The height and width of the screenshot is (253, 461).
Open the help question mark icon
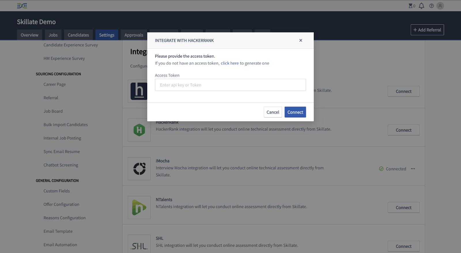431,6
